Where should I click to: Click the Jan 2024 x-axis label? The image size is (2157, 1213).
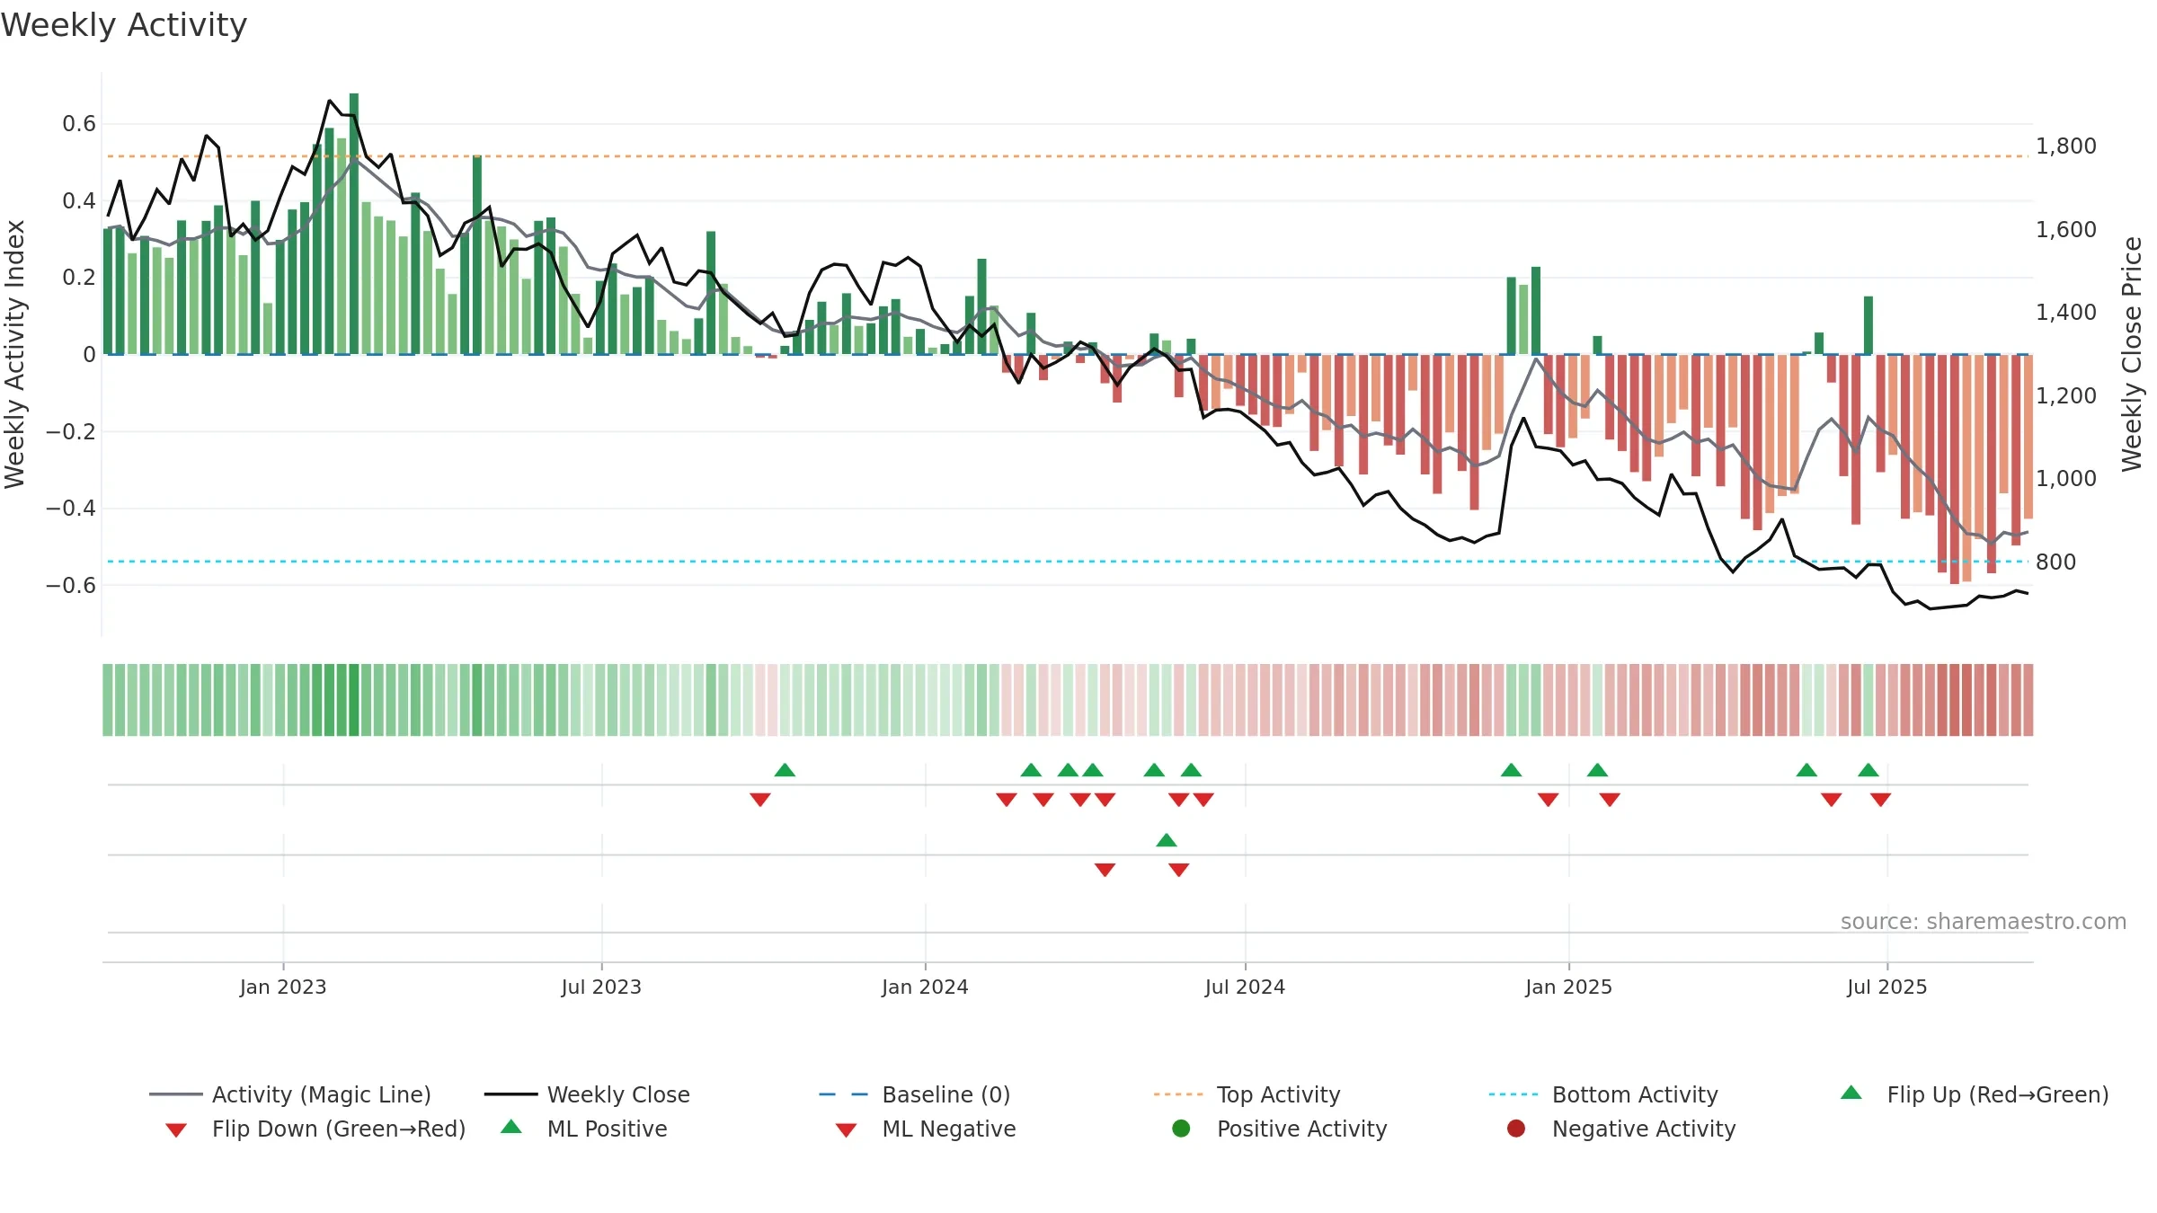coord(925,987)
